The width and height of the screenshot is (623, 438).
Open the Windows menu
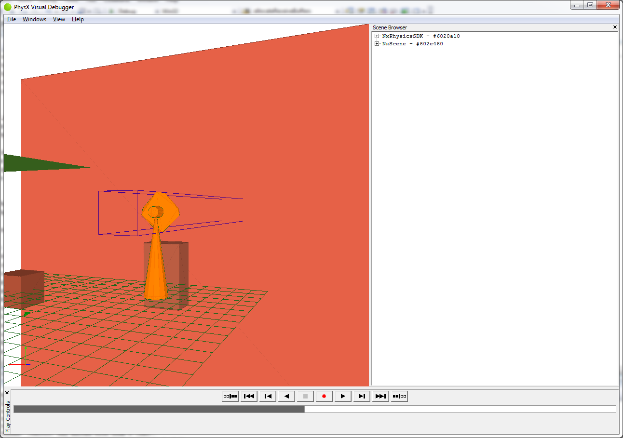pyautogui.click(x=34, y=19)
